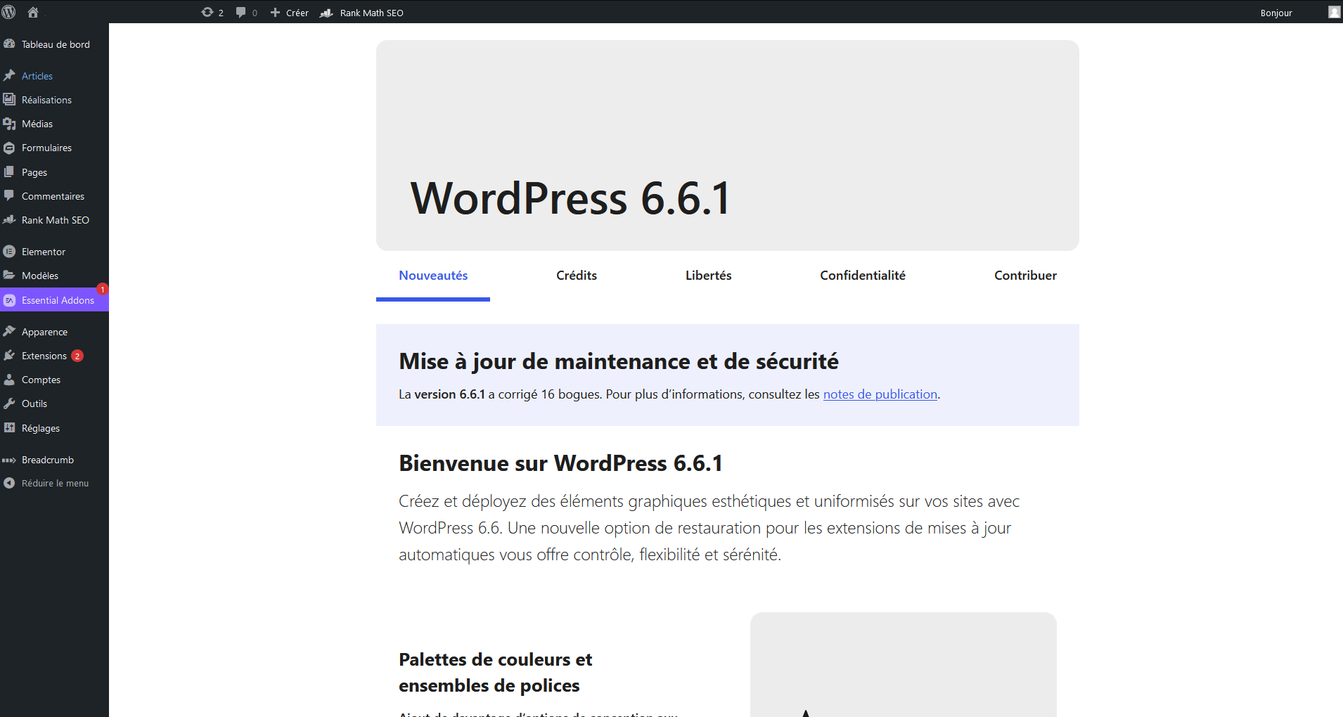This screenshot has width=1343, height=717.
Task: Click Rank Math SEO text in admin bar
Action: point(372,13)
